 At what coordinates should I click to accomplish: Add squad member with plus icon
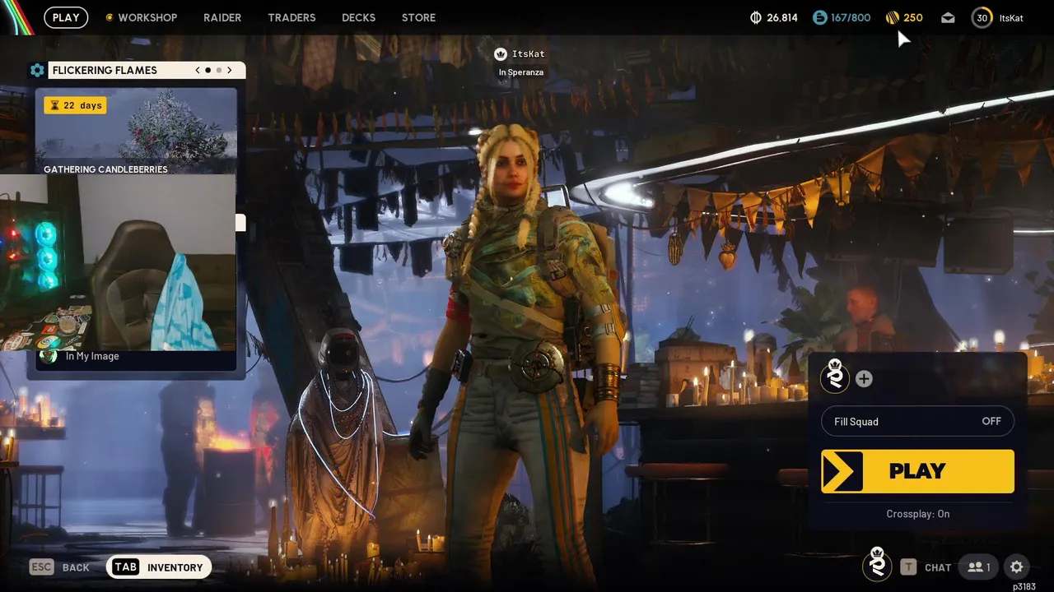pyautogui.click(x=864, y=379)
